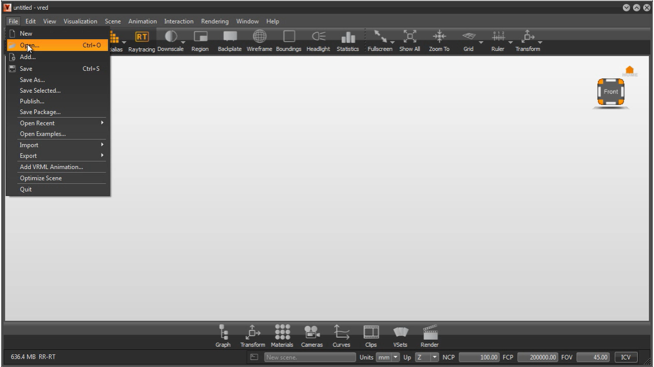The image size is (654, 367).
Task: Toggle the Downscale toolbar icon
Action: click(171, 37)
